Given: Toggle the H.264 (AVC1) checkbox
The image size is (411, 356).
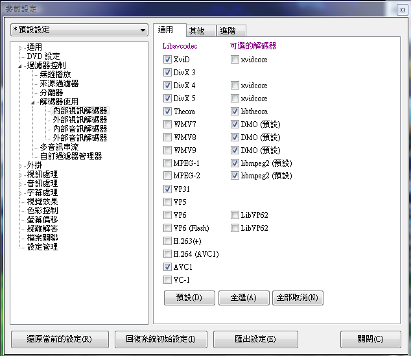Looking at the screenshot, I should click(x=167, y=254).
